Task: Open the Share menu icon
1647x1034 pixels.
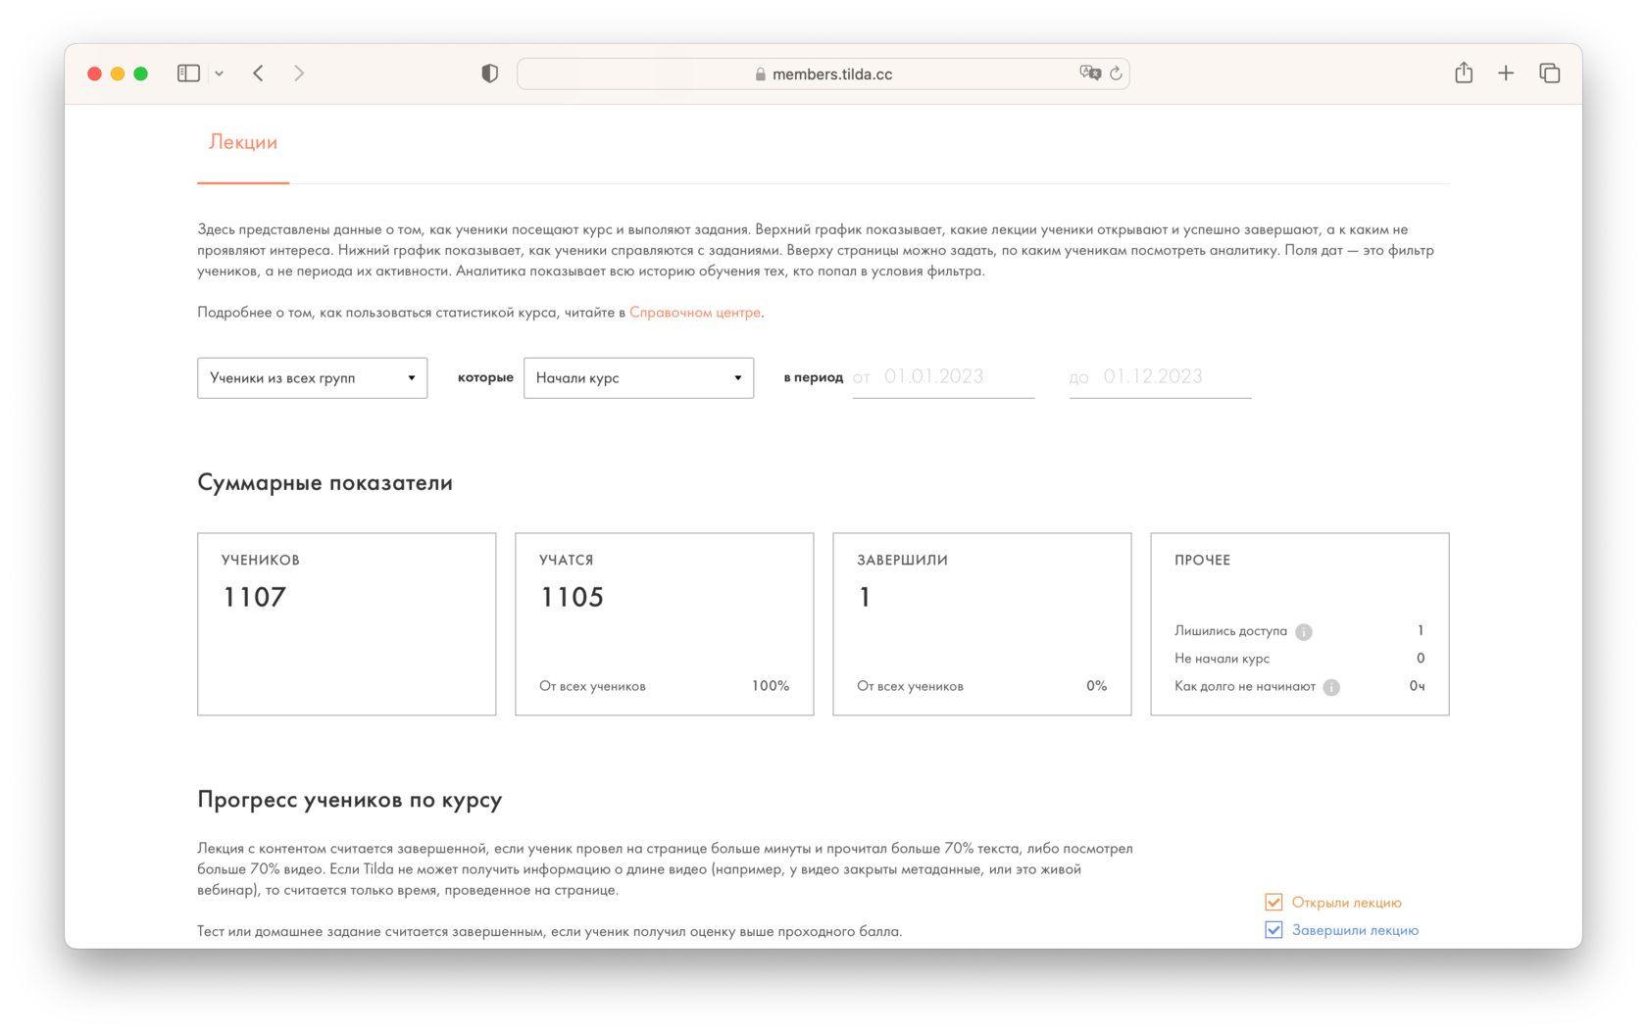Action: (x=1464, y=73)
